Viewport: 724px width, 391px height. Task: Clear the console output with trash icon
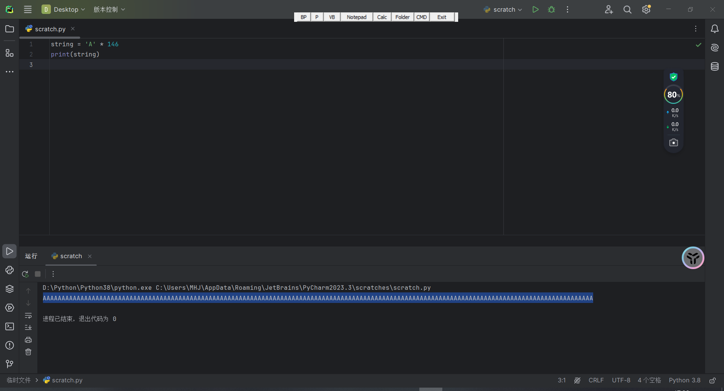pyautogui.click(x=28, y=352)
